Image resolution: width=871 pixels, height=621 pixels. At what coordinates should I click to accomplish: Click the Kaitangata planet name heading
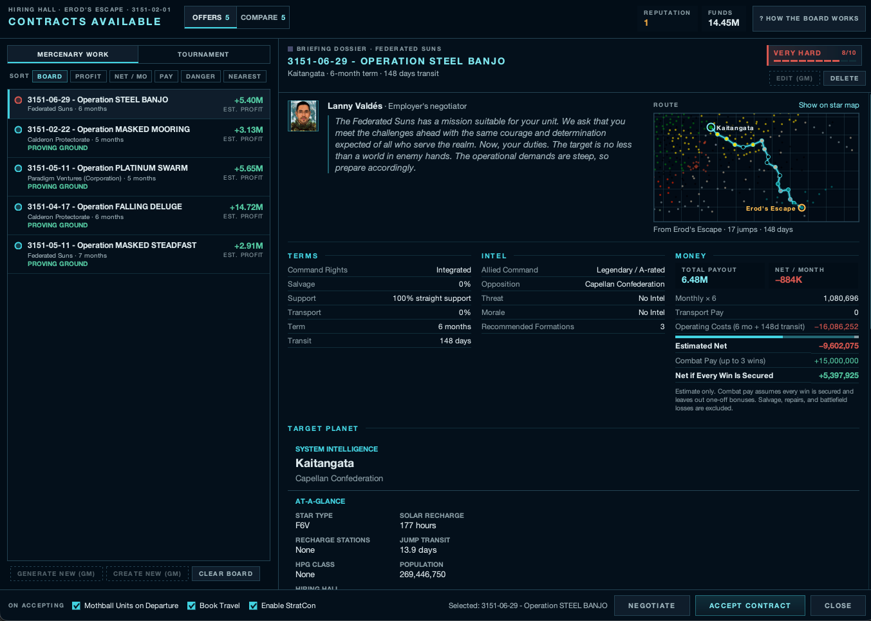[x=324, y=463]
